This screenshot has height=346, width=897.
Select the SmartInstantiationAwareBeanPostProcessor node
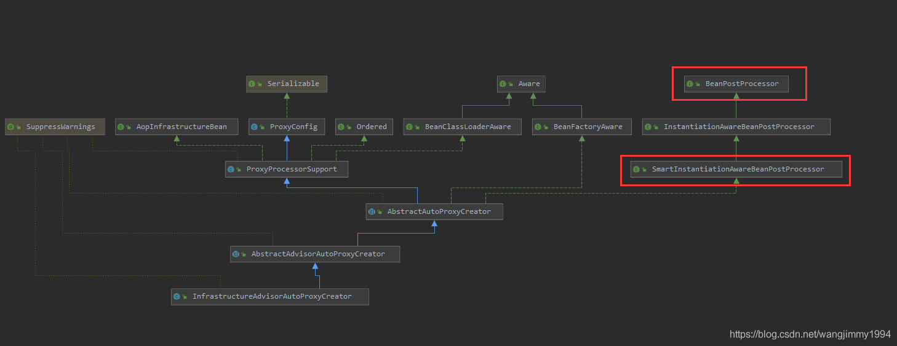click(738, 169)
